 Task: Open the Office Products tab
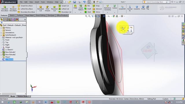(x=62, y=15)
